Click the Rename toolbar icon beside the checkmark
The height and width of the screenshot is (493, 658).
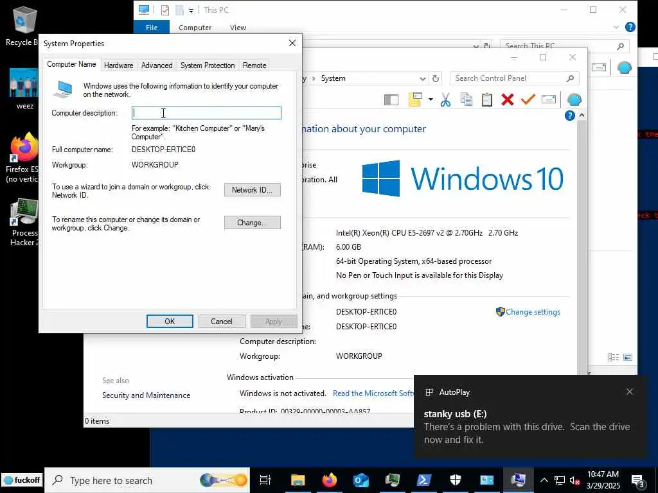click(x=549, y=99)
